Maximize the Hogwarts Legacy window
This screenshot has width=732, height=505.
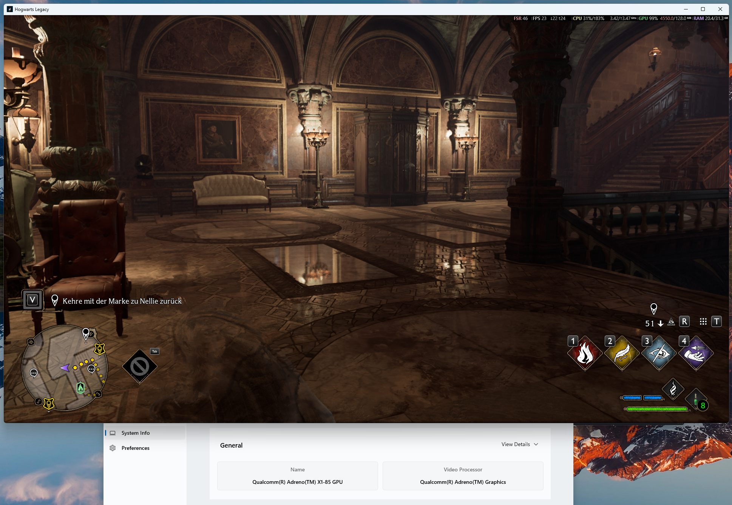[x=703, y=9]
